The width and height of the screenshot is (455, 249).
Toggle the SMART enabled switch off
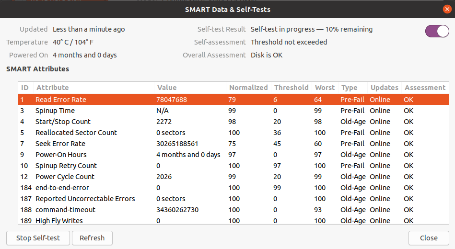point(437,31)
